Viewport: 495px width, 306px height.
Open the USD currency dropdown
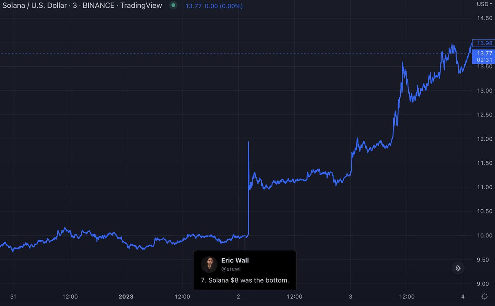tap(484, 5)
